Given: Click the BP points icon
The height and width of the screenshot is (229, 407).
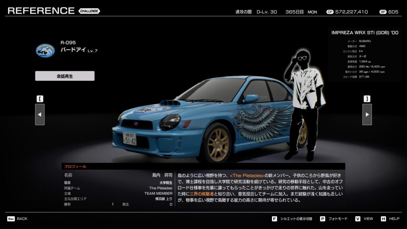Looking at the screenshot, I should point(383,12).
